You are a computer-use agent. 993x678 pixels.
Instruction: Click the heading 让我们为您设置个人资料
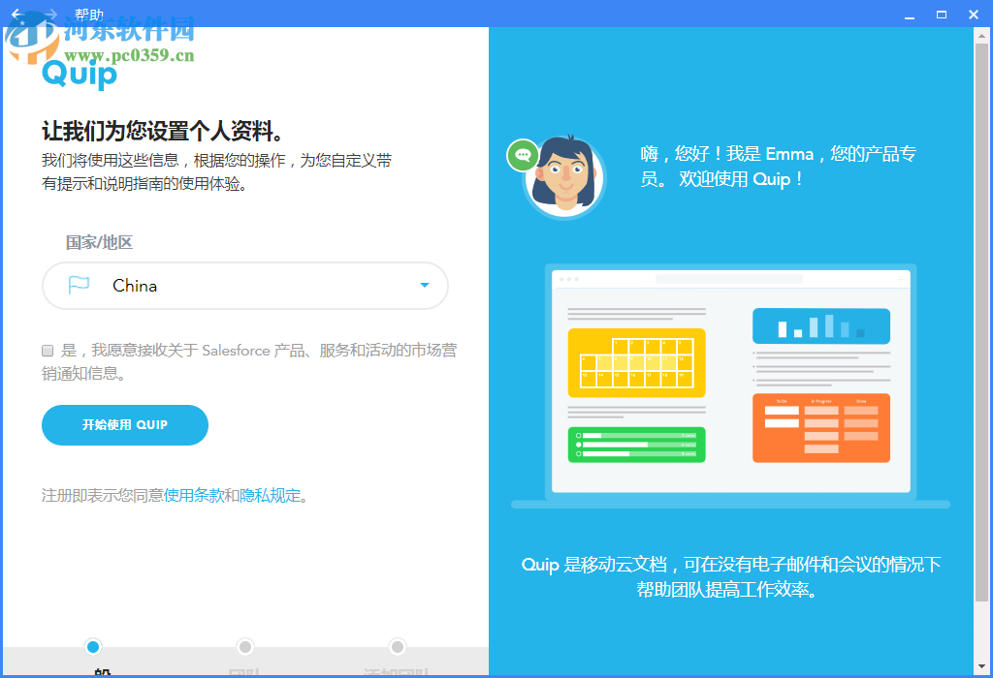coord(162,132)
